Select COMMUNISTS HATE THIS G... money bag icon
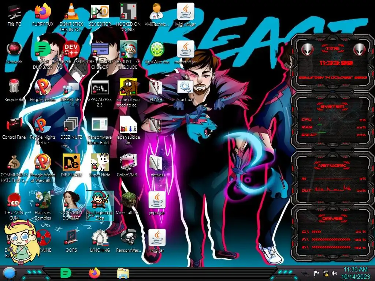Viewport: 375px width, 281px height. point(14,169)
